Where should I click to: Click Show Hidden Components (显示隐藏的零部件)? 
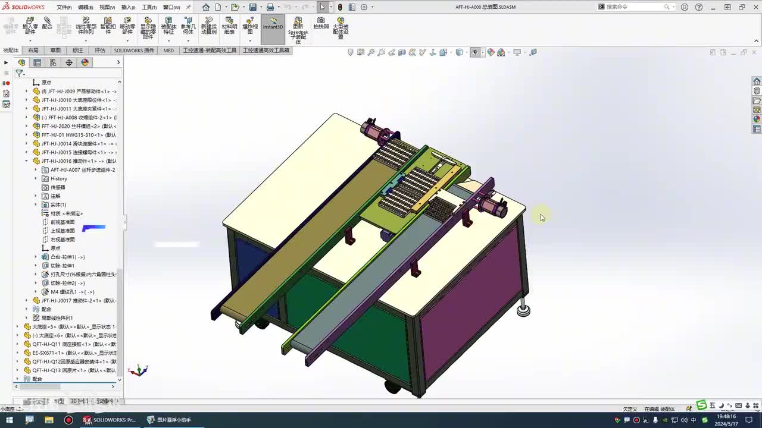[x=148, y=28]
